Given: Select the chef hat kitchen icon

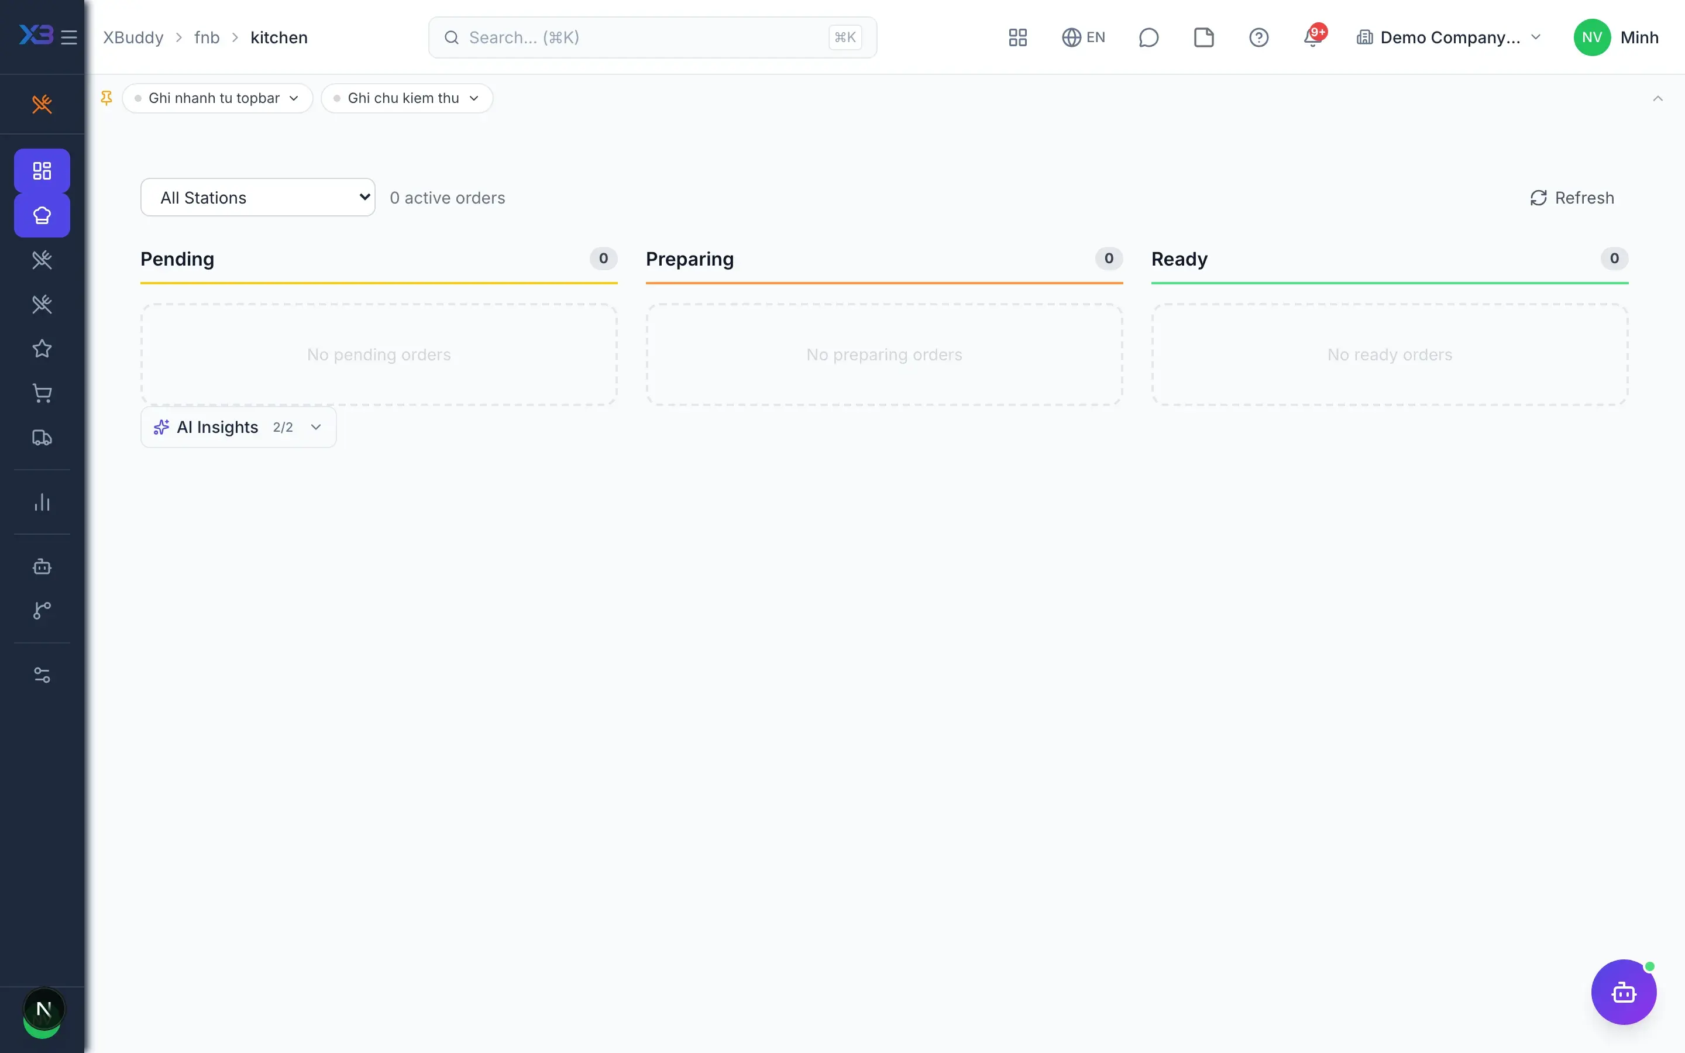Looking at the screenshot, I should [42, 216].
